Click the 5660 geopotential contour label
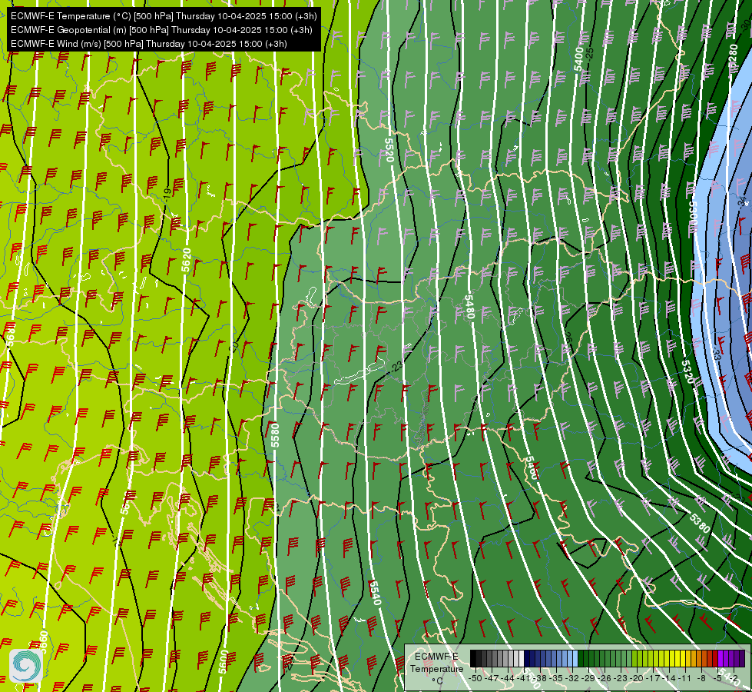This screenshot has width=752, height=692. [x=43, y=643]
